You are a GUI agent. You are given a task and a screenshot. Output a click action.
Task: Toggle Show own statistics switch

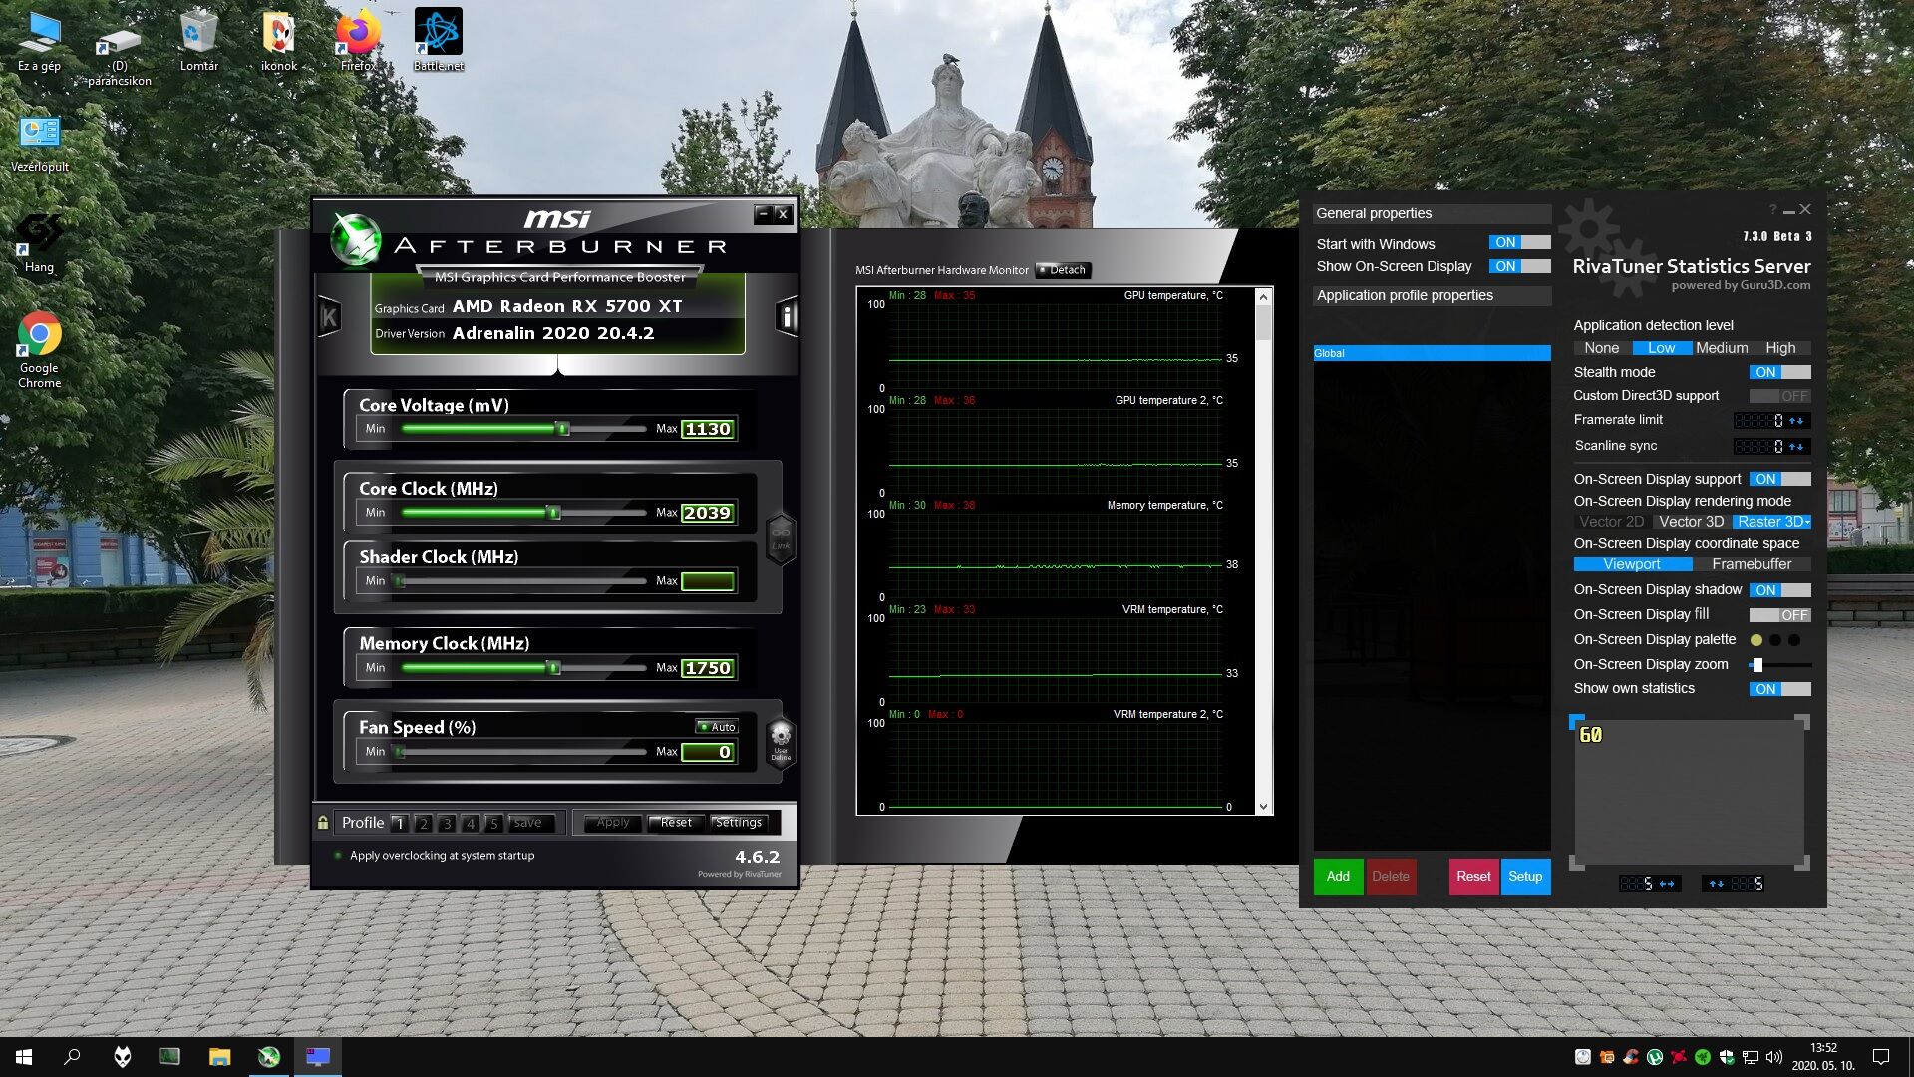tap(1780, 689)
